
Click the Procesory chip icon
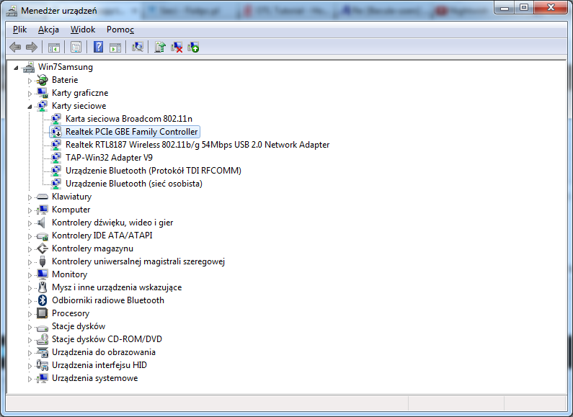pos(43,313)
